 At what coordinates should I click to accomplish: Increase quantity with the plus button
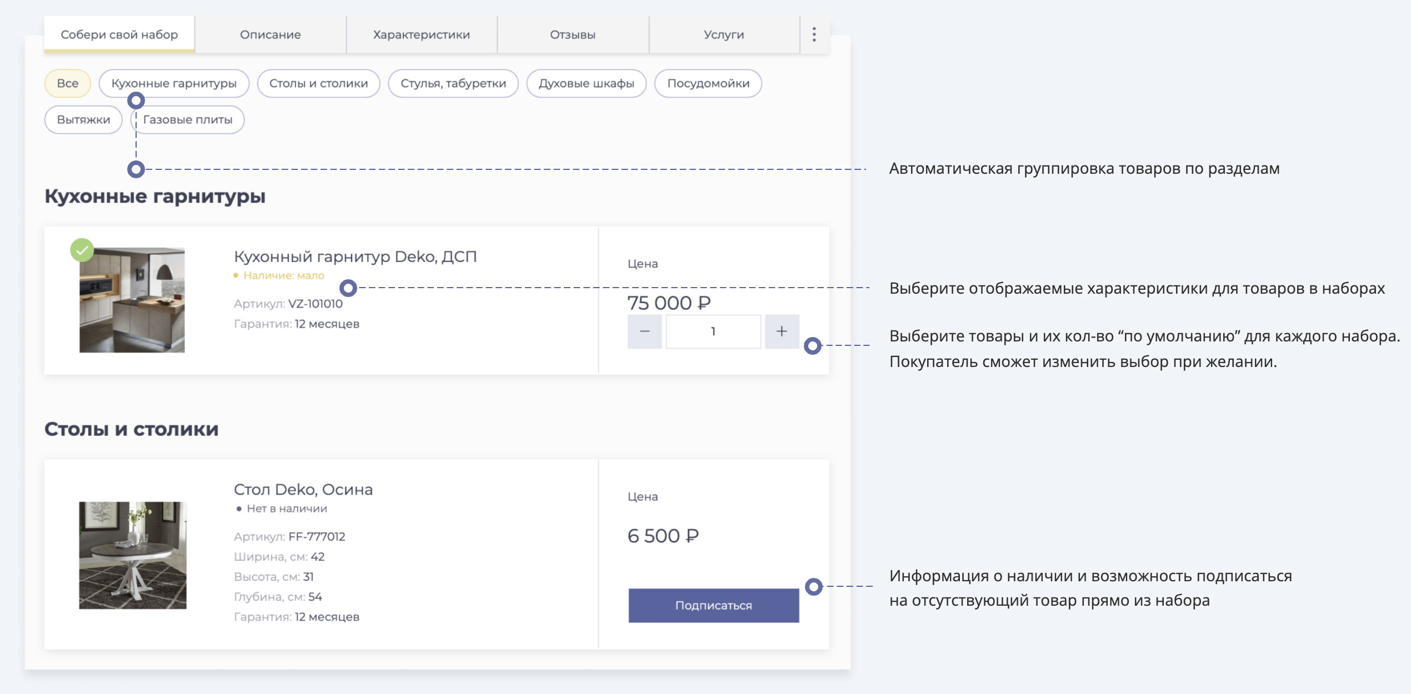[782, 331]
